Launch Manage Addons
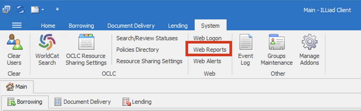Screen dimensions: 361x111 pos(309,43)
